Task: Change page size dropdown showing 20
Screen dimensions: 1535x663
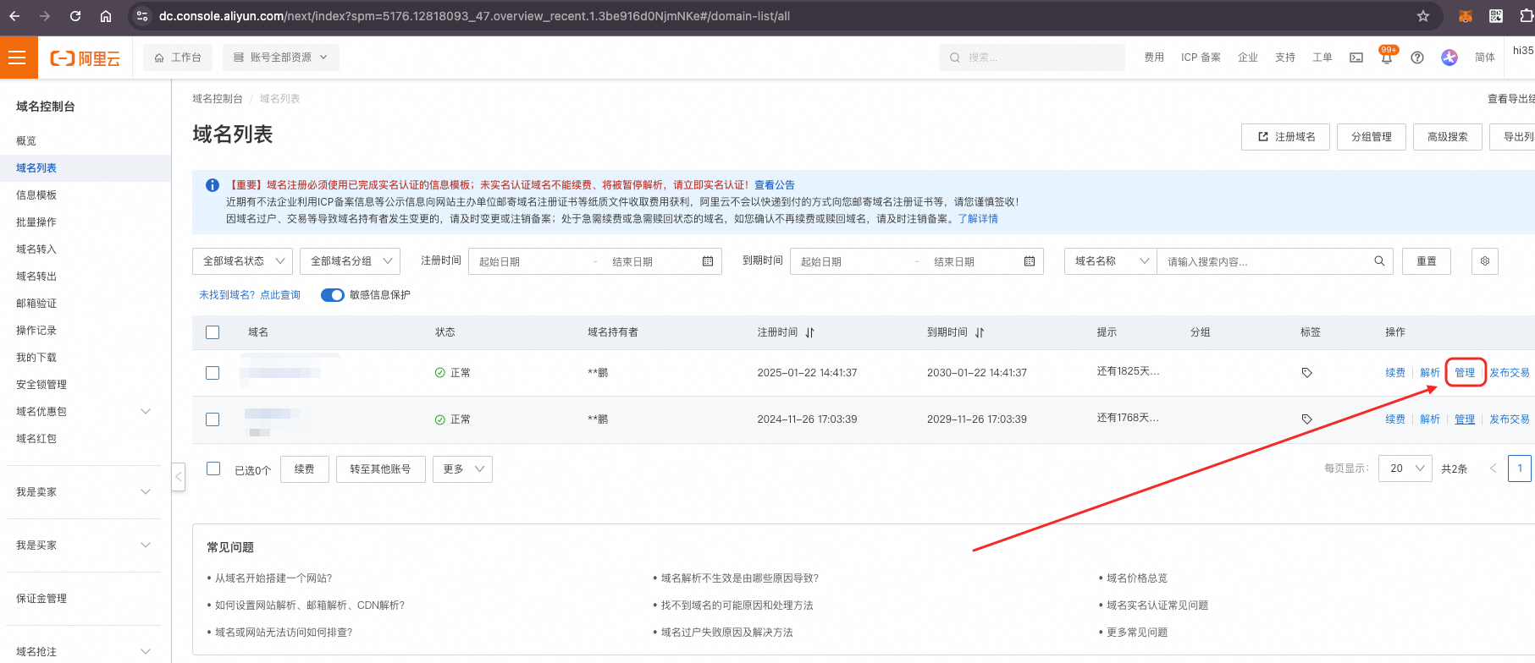Action: (x=1405, y=468)
